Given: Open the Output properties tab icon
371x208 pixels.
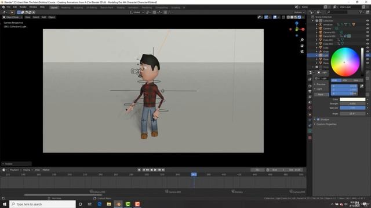Looking at the screenshot, I should coord(310,91).
